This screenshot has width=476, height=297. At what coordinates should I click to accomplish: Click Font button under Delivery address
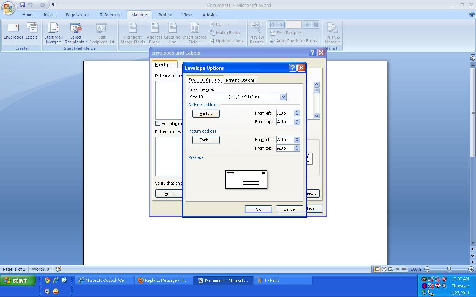pos(206,114)
